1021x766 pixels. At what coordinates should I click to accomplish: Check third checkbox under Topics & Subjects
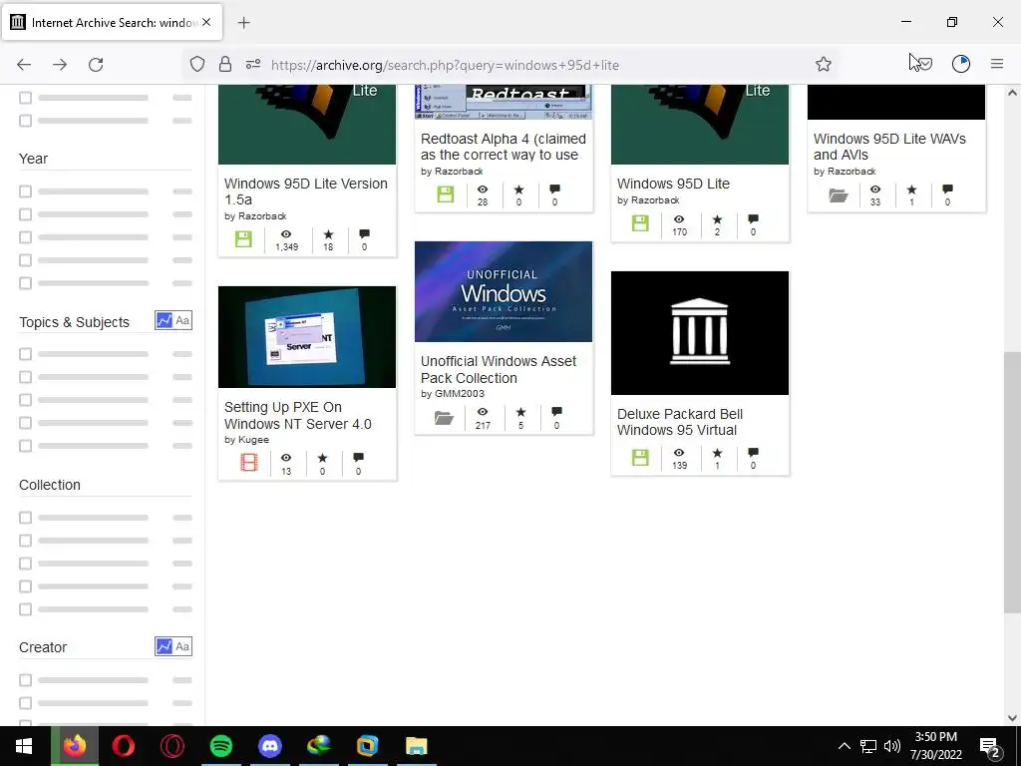point(25,400)
